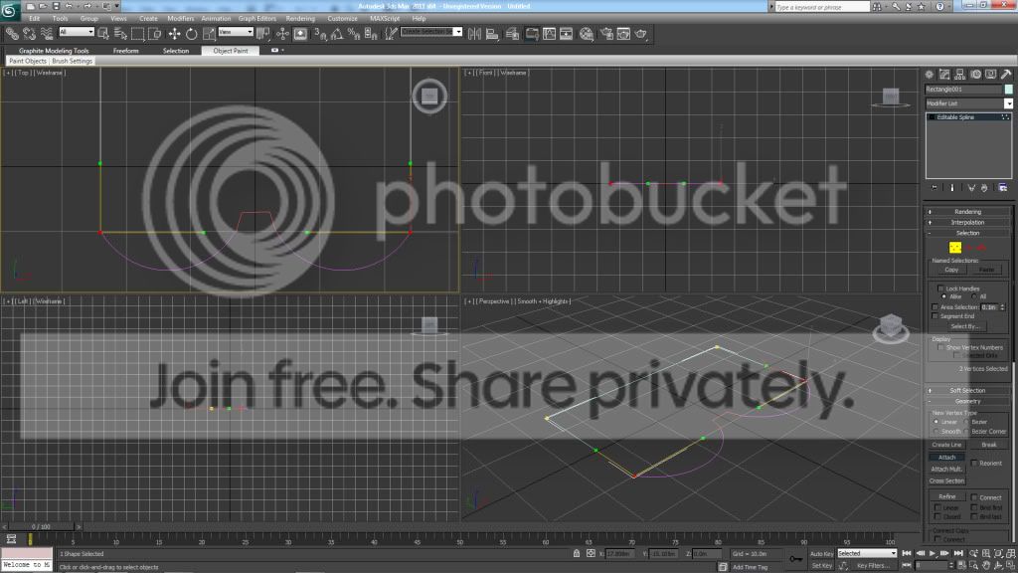Click the Attach button
The image size is (1018, 573).
[946, 458]
